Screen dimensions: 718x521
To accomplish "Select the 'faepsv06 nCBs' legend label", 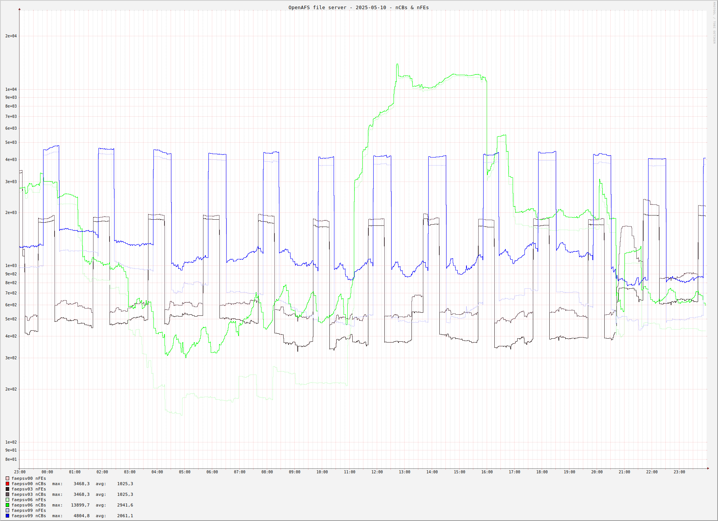I will [x=29, y=505].
